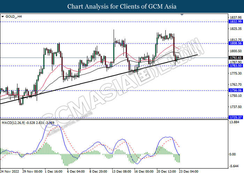Click the 1812.75 price axis value

point(236,40)
